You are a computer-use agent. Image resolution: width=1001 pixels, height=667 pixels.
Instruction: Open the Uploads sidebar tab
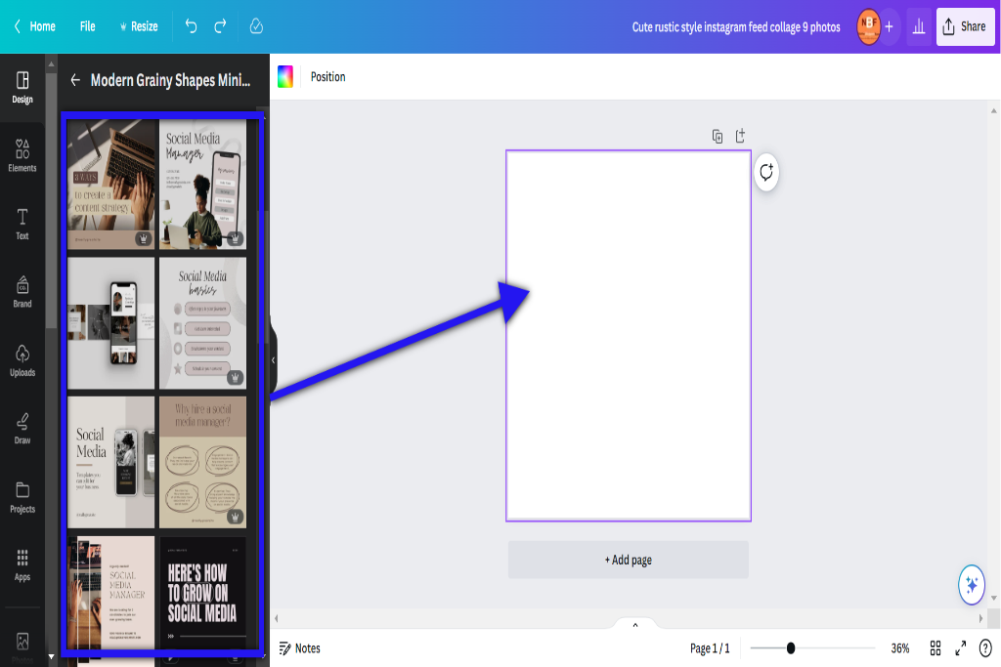[22, 360]
